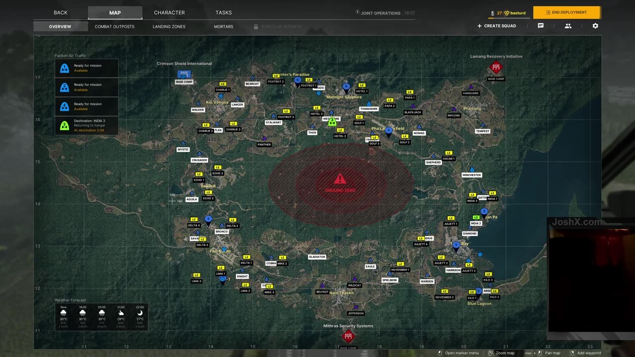Select the NOVEMBER 1 landing zone marker
635x357 pixels.
coord(400,264)
